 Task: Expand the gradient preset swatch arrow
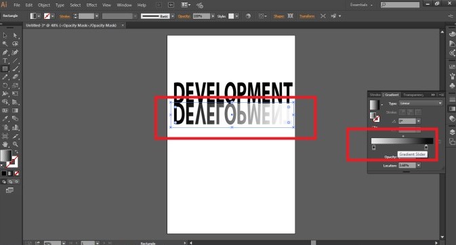pyautogui.click(x=382, y=105)
